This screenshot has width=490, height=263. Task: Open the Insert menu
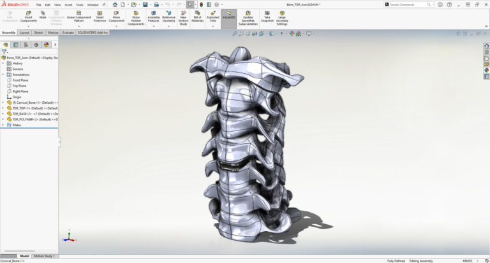pyautogui.click(x=68, y=4)
